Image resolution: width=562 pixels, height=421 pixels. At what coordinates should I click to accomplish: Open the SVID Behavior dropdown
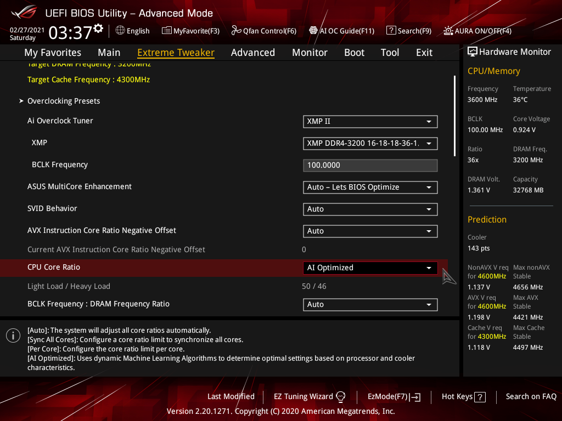[370, 209]
